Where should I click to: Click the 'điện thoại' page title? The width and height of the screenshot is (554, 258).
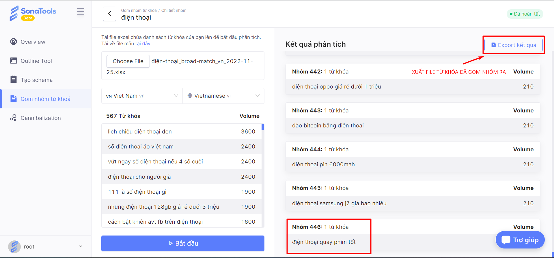[136, 18]
